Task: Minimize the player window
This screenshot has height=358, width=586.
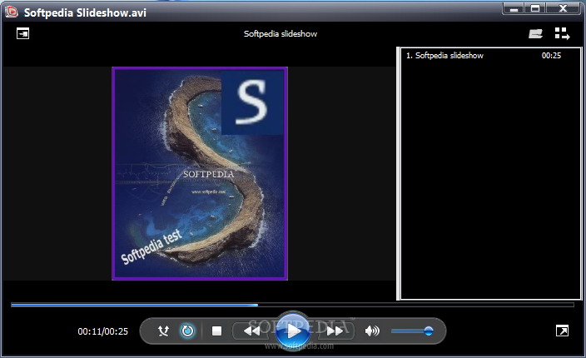Action: pyautogui.click(x=514, y=8)
